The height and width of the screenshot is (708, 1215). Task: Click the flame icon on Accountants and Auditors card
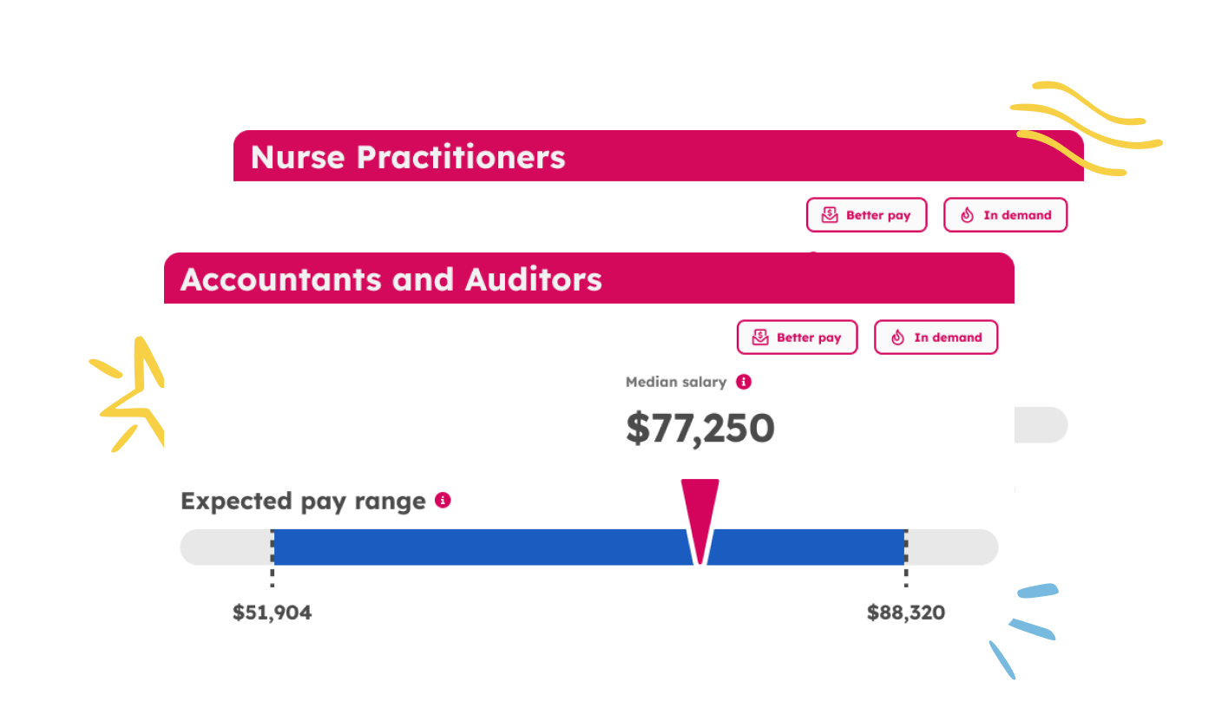898,338
